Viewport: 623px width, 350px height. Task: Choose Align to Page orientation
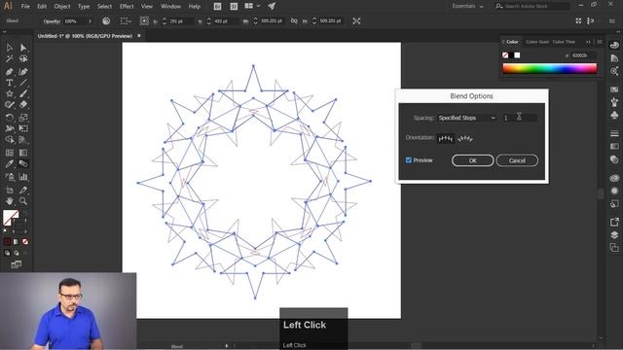pos(446,138)
